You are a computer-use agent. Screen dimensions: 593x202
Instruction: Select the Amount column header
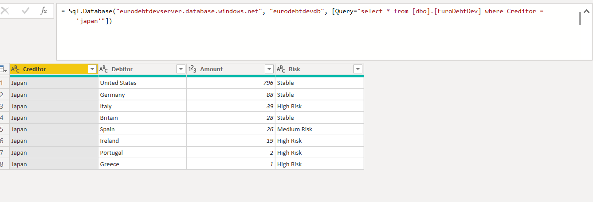coord(231,69)
